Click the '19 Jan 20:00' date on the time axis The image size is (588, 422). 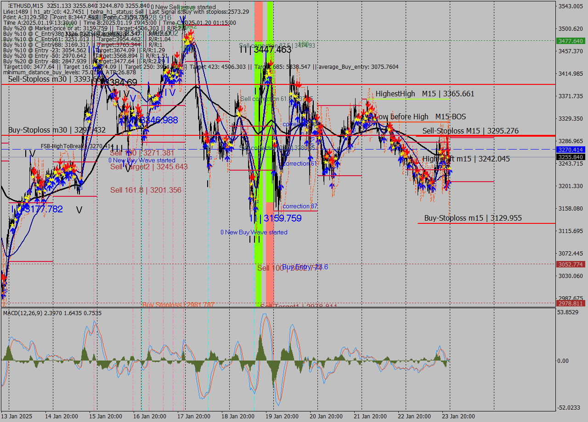[282, 416]
